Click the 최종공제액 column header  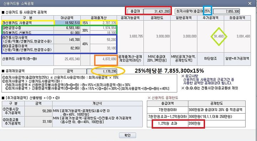[237, 18]
